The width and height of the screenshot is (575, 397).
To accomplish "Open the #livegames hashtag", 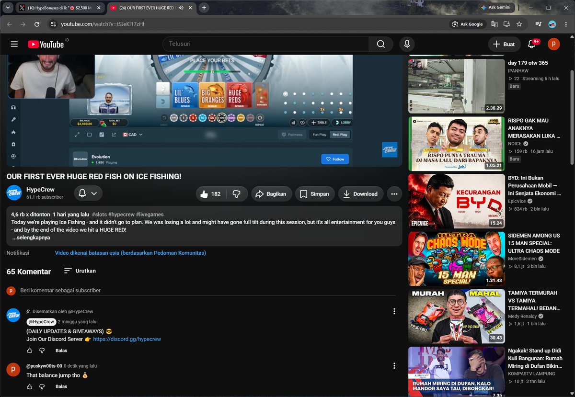I will pos(149,215).
